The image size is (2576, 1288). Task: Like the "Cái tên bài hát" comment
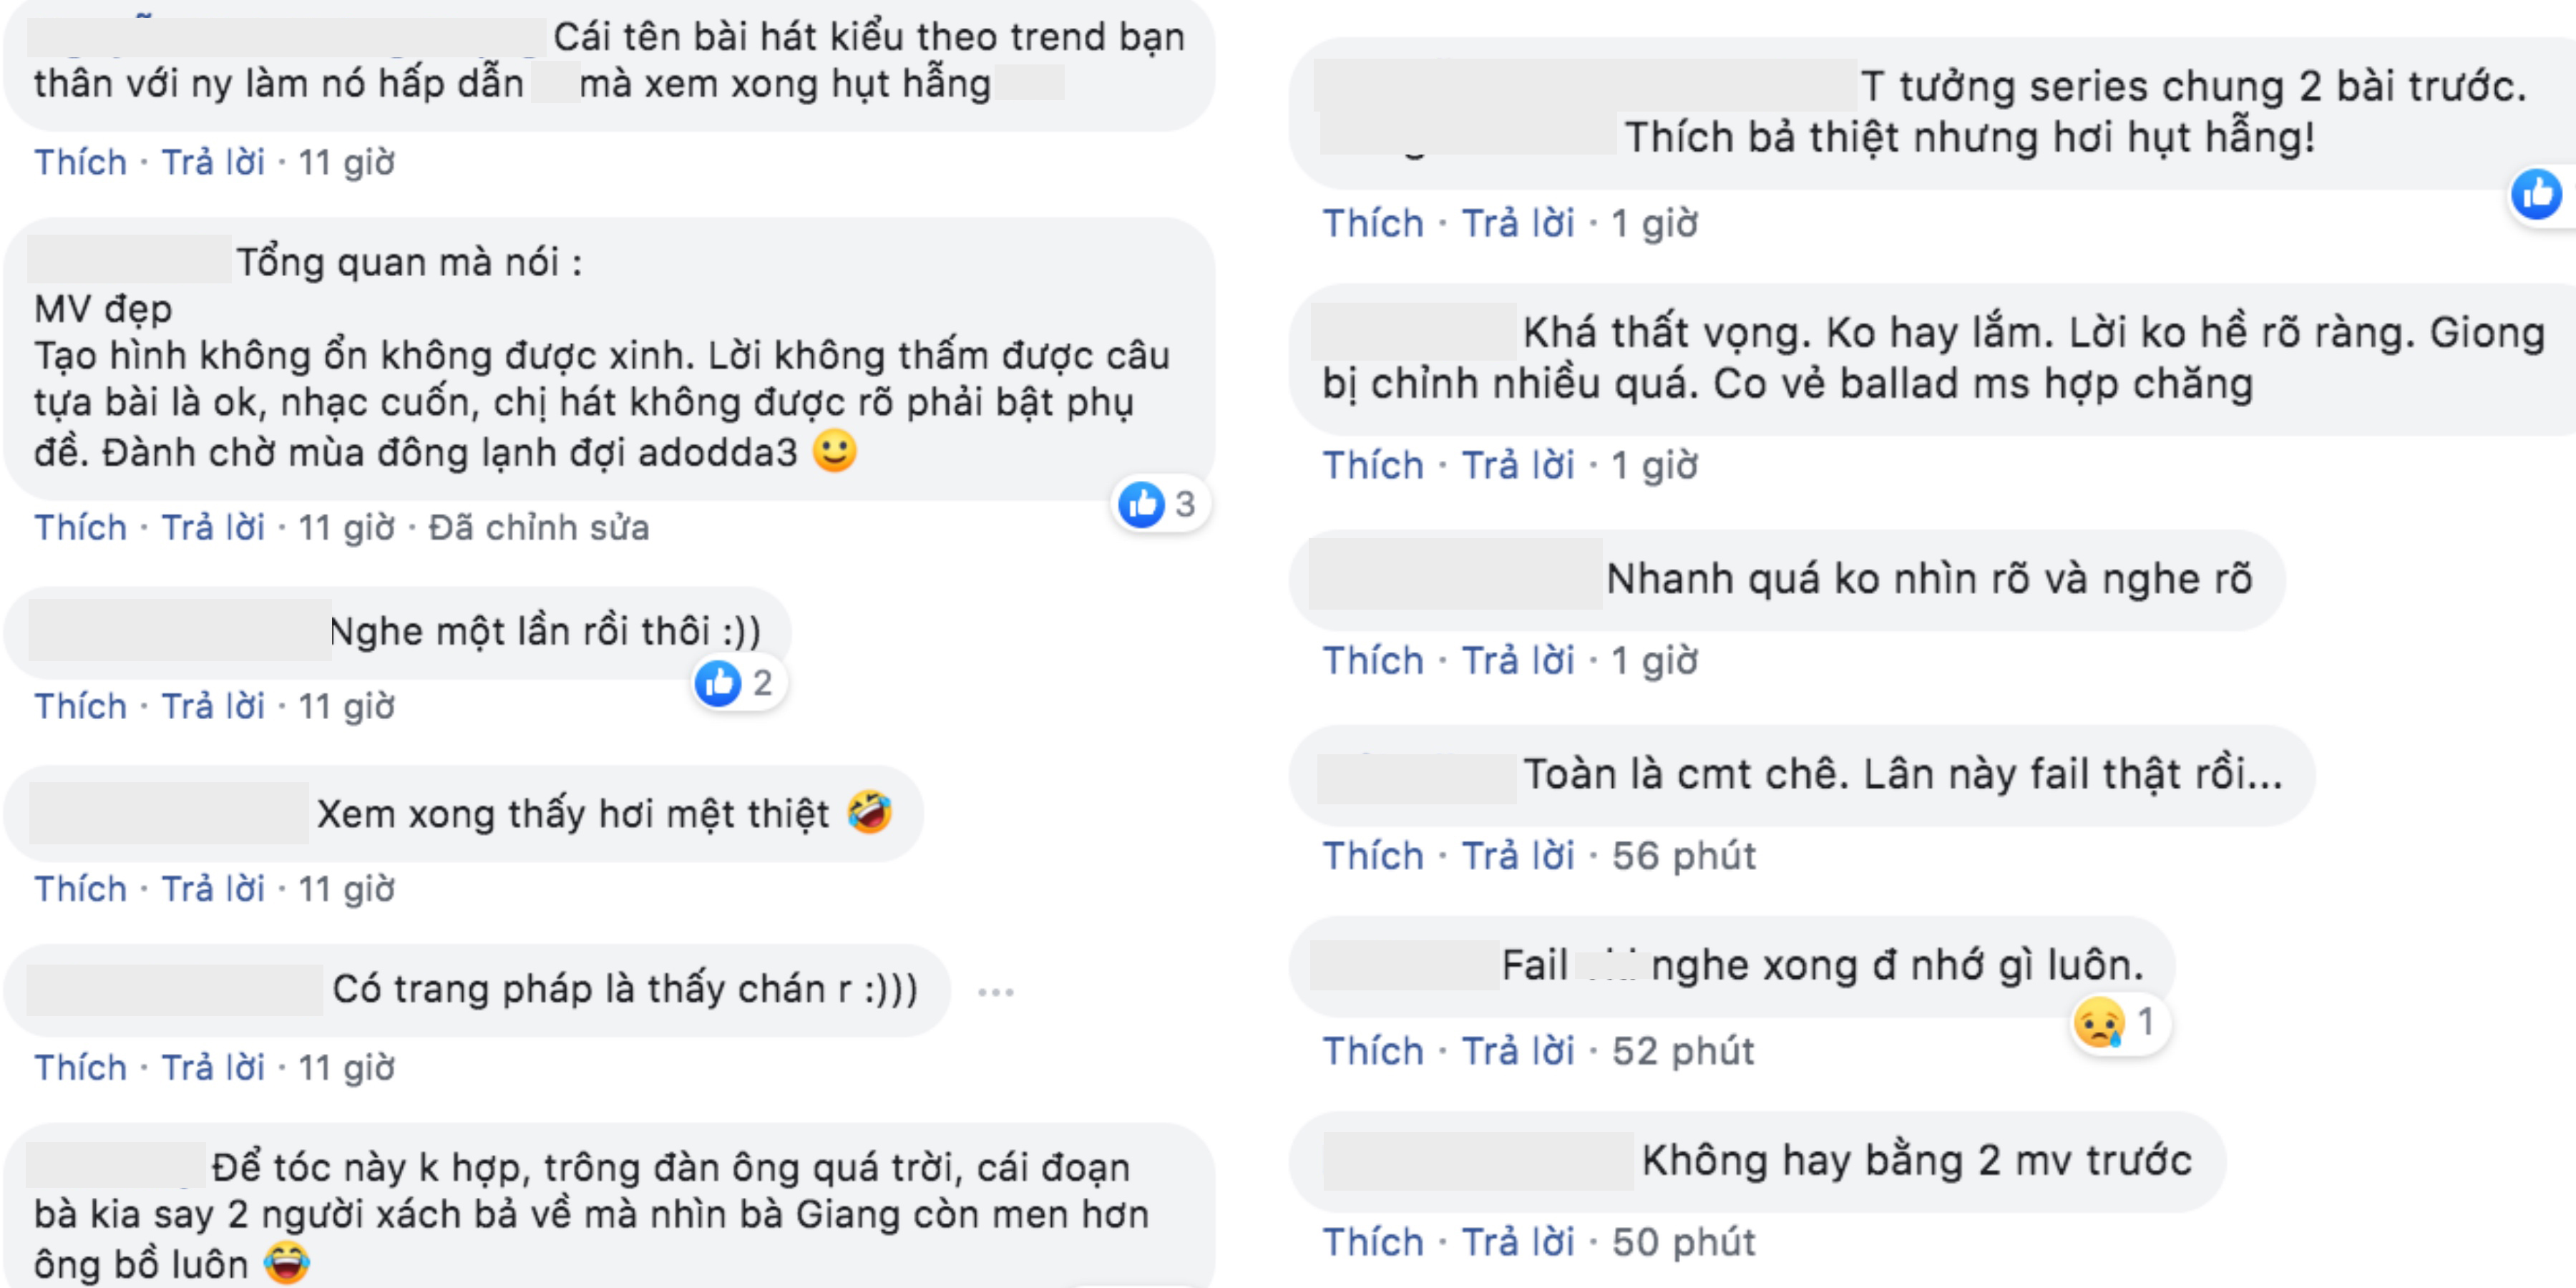coord(80,162)
